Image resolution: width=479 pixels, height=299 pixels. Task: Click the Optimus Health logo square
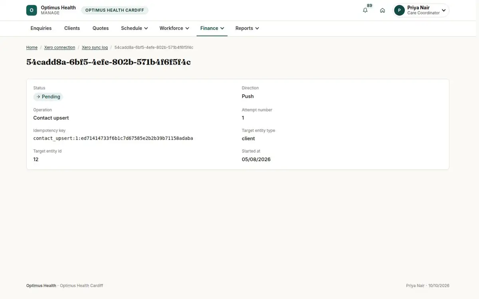pos(32,10)
